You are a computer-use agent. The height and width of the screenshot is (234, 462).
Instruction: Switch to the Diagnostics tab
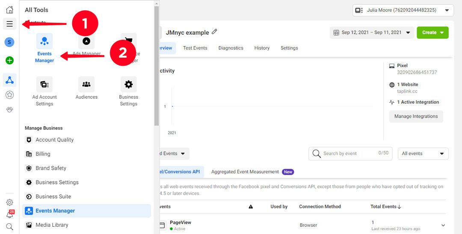coord(231,48)
